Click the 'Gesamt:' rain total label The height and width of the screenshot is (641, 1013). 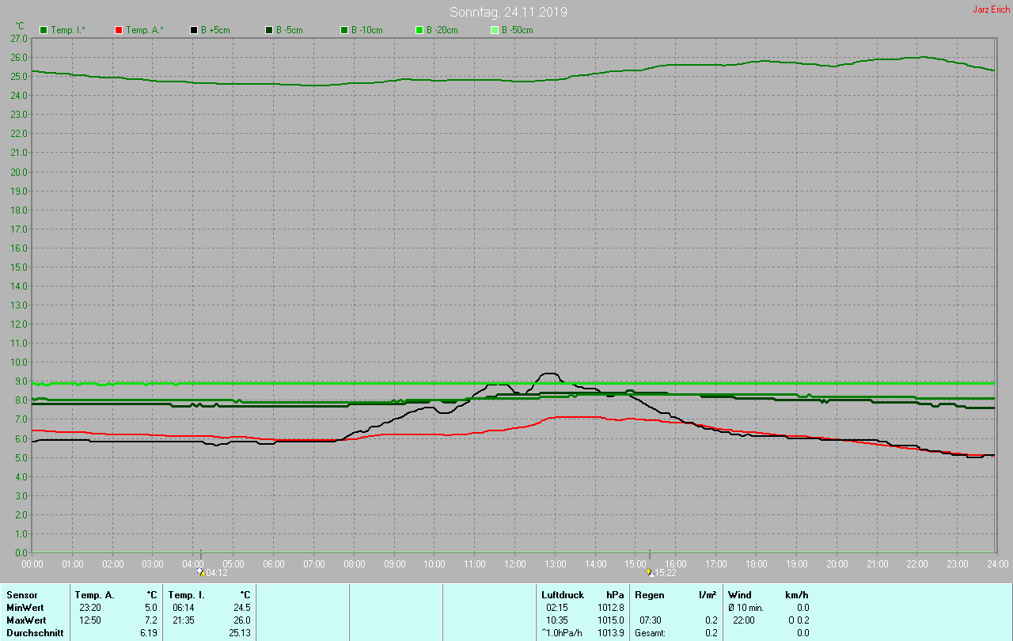(x=650, y=632)
